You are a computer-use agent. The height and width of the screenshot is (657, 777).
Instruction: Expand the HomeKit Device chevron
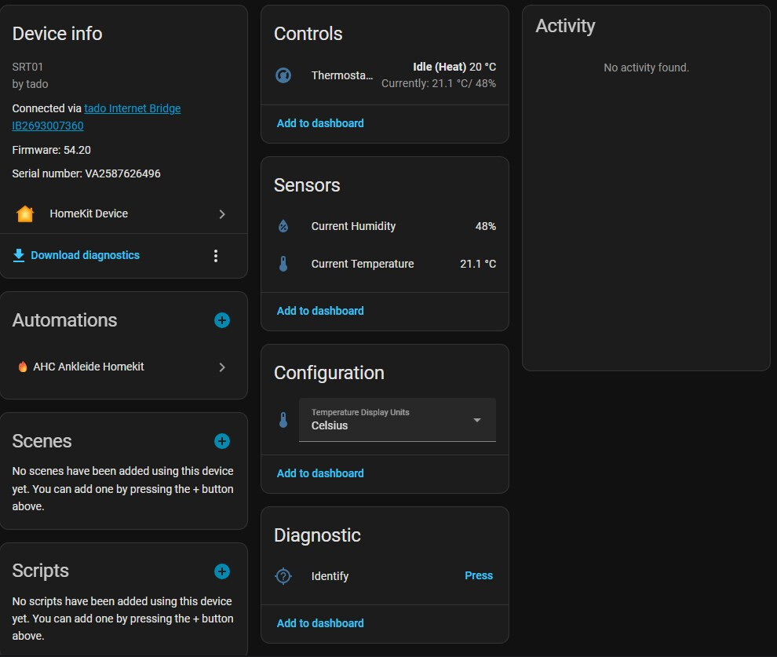222,214
